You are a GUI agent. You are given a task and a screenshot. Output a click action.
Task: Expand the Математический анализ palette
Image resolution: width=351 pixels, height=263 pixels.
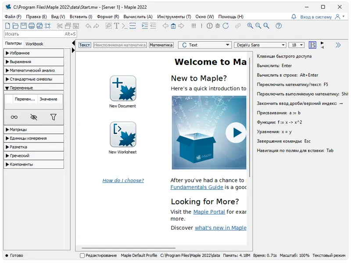pyautogui.click(x=34, y=71)
